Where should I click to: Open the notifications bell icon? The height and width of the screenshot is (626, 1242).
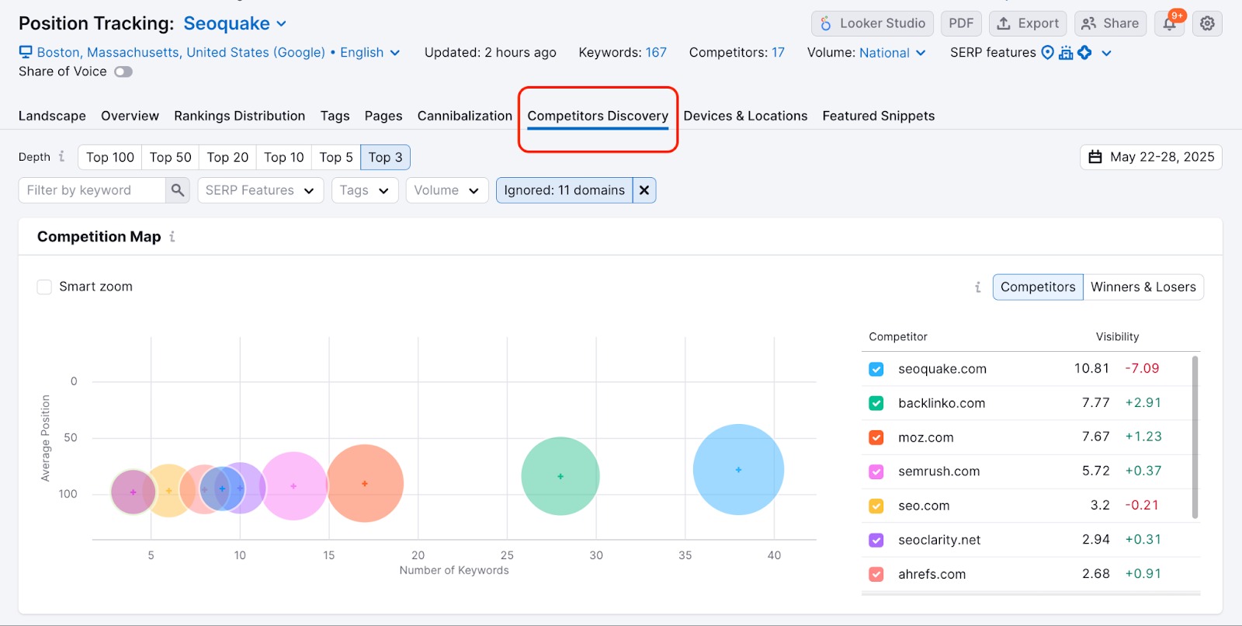pyautogui.click(x=1169, y=24)
